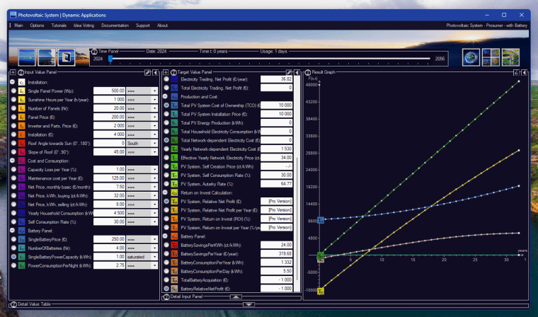Collapse the Target Value Panel with arrow icon
The image size is (538, 317).
click(297, 72)
